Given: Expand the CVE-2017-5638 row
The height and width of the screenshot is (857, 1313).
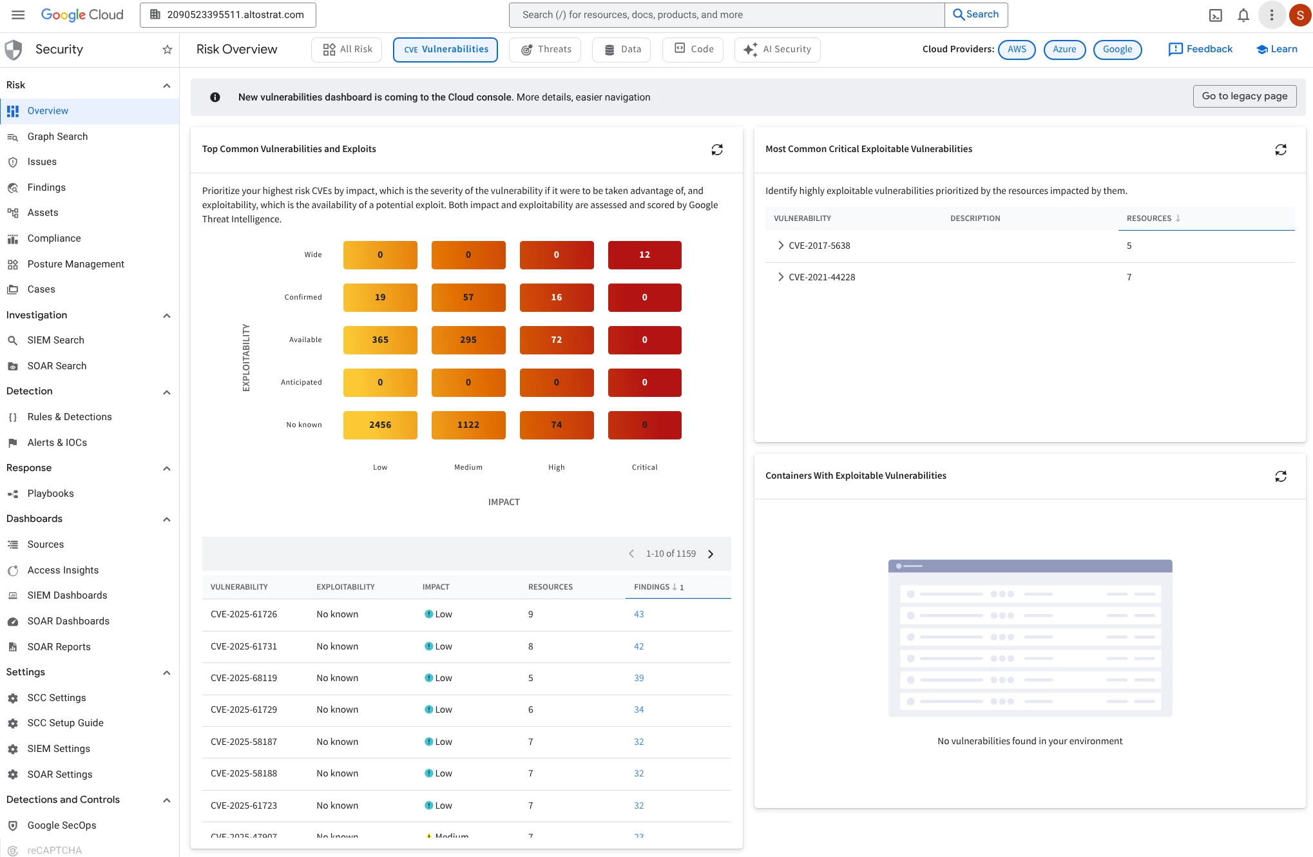Looking at the screenshot, I should (x=780, y=246).
